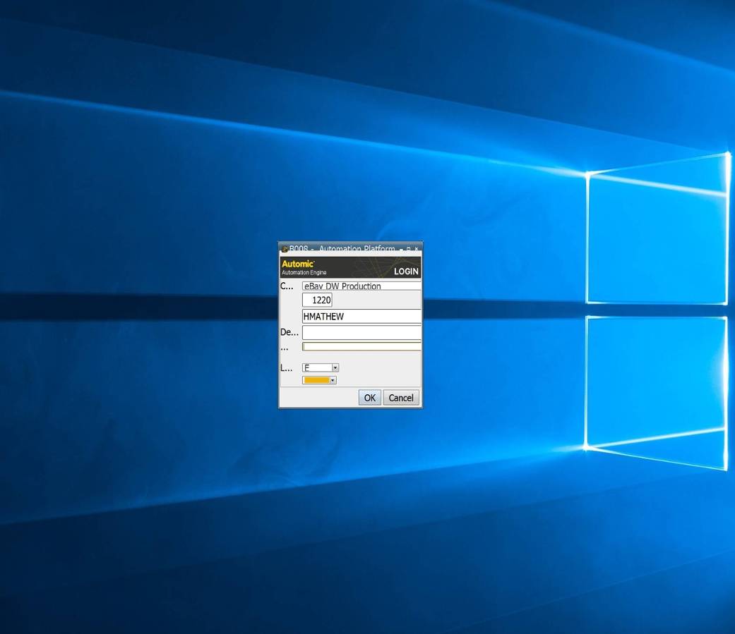This screenshot has width=735, height=634.
Task: Expand the language dropdown showing E
Action: coord(335,368)
